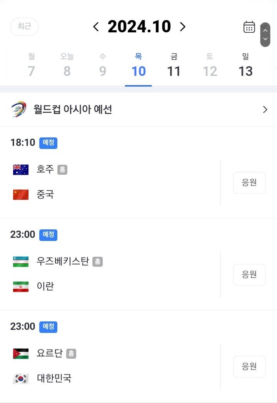Screen dimensions: 277x403
Task: Click the China flag icon
Action: click(x=21, y=194)
